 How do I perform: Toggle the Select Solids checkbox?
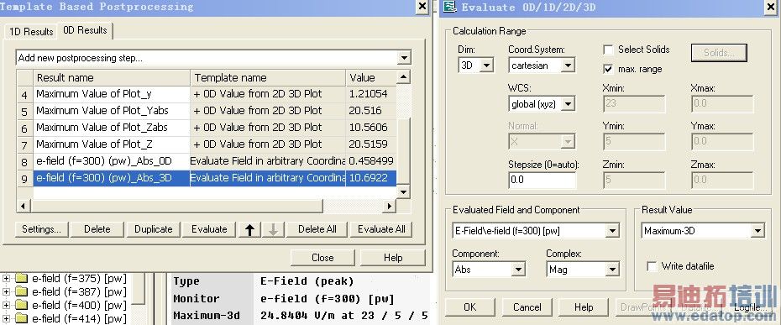click(x=608, y=50)
